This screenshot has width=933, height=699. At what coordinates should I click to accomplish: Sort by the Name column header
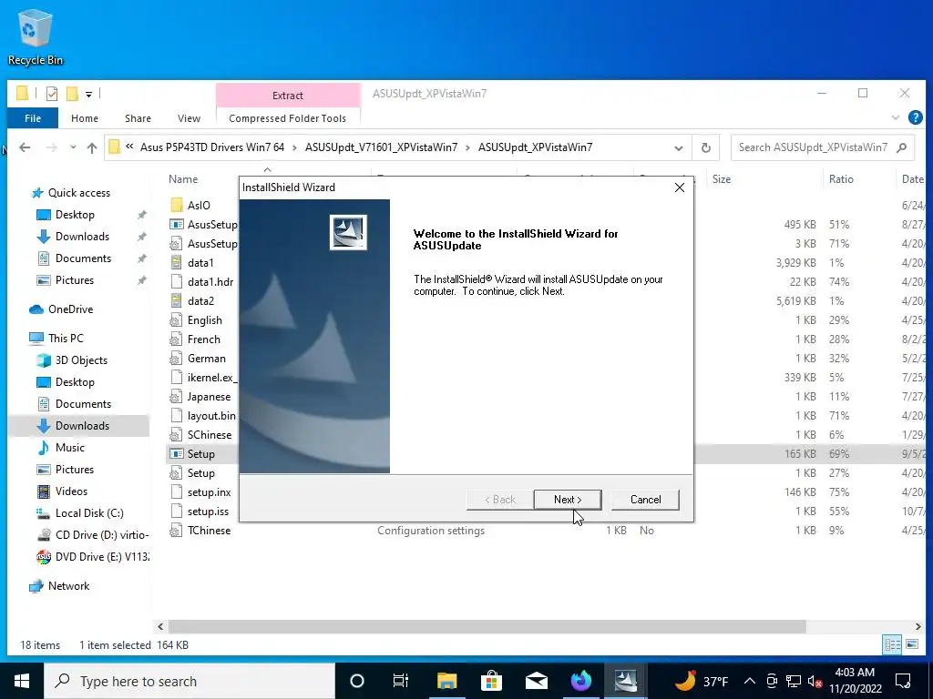click(x=182, y=179)
